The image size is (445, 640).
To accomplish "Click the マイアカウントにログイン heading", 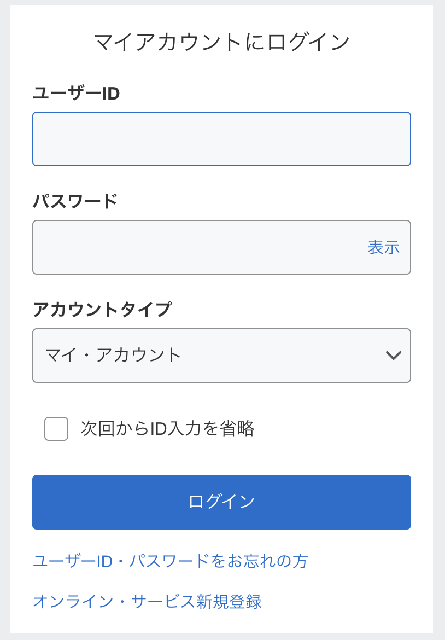I will 221,42.
